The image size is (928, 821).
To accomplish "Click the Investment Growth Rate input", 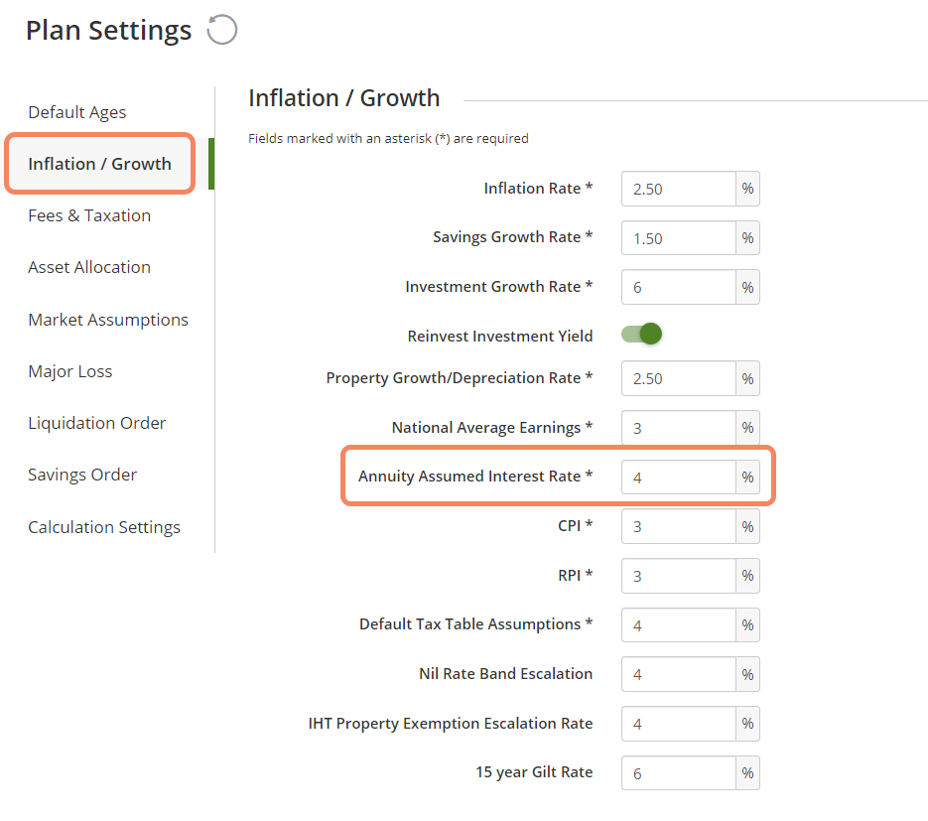I will [x=678, y=287].
